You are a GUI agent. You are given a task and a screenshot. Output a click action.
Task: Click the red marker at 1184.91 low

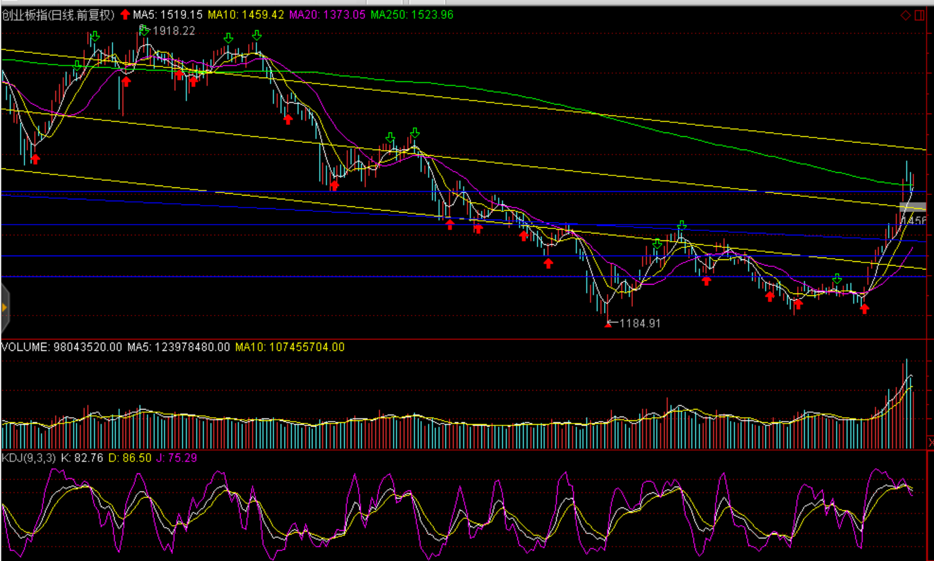click(x=608, y=324)
